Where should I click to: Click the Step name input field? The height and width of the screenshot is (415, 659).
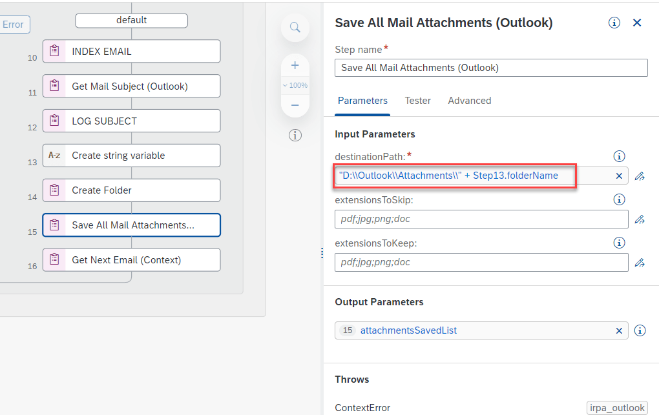pyautogui.click(x=491, y=68)
